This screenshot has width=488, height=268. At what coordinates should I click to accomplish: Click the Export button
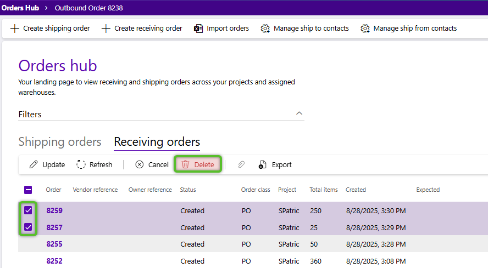(x=275, y=164)
